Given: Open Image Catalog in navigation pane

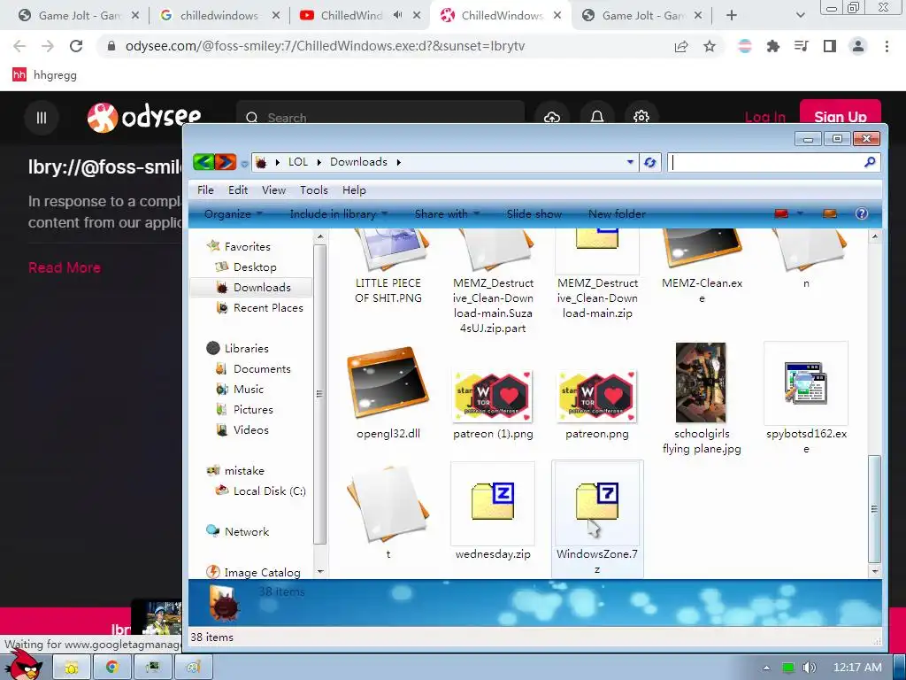Looking at the screenshot, I should [262, 573].
